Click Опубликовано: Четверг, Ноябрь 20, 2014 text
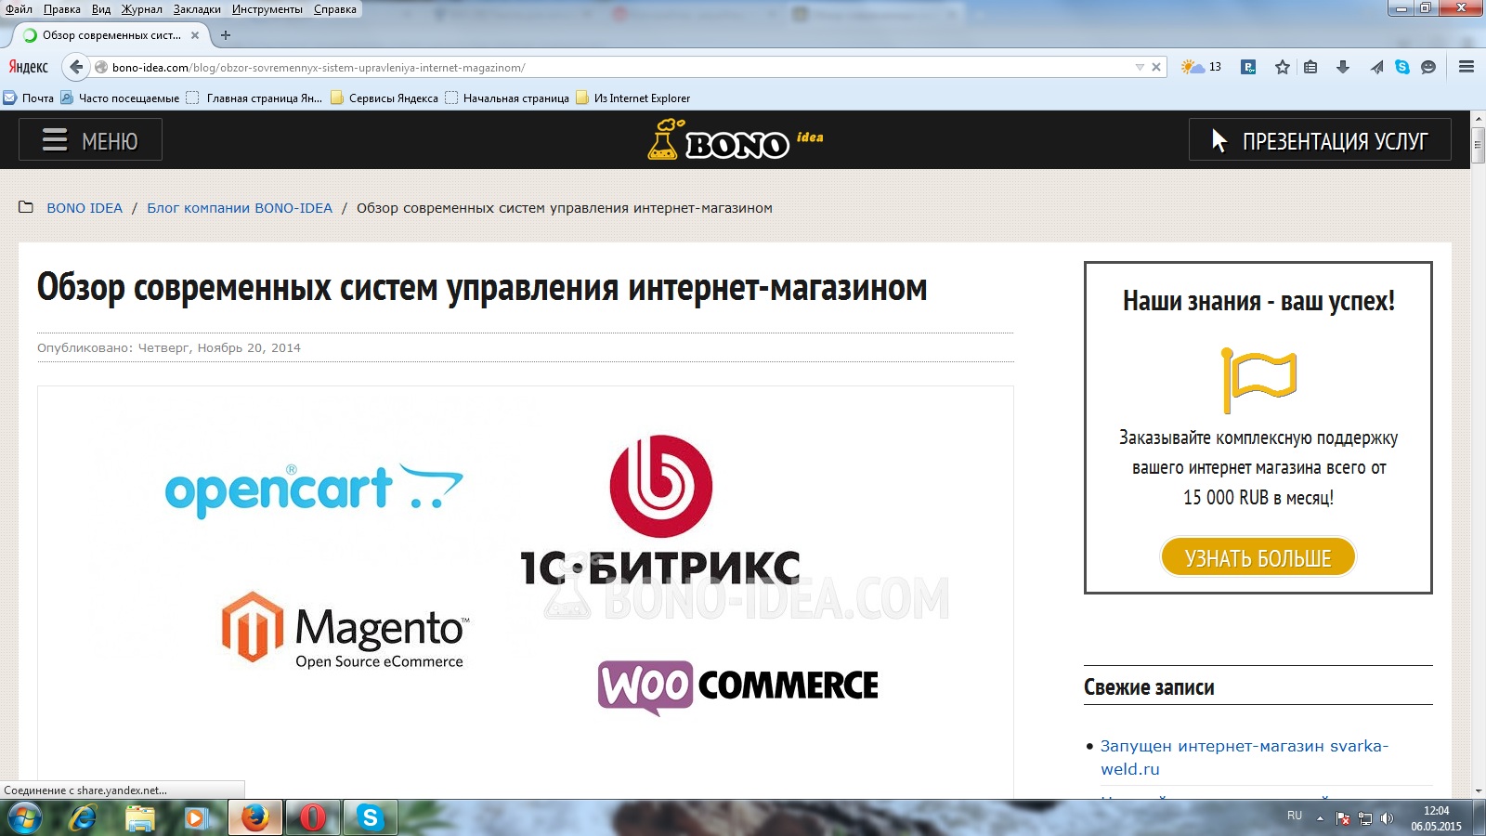The width and height of the screenshot is (1486, 836). 169,347
